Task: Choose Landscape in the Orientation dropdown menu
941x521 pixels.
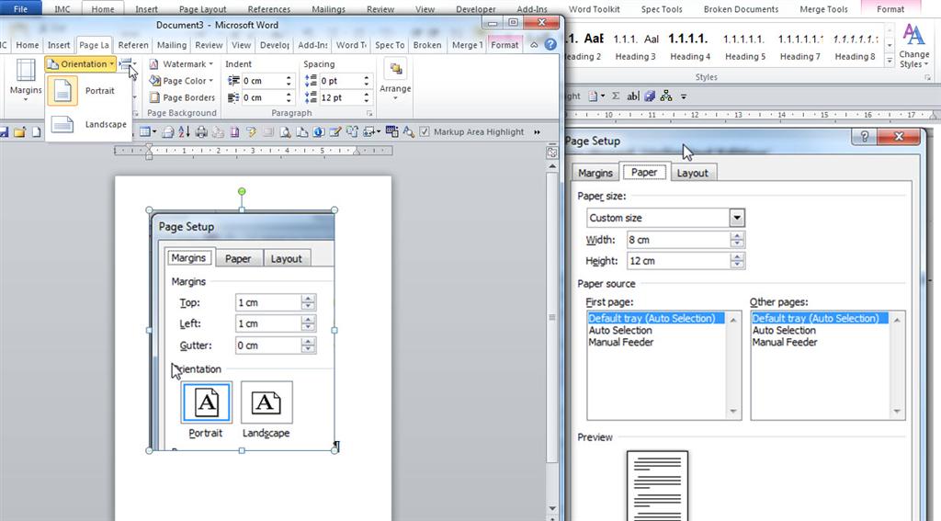Action: pyautogui.click(x=88, y=124)
